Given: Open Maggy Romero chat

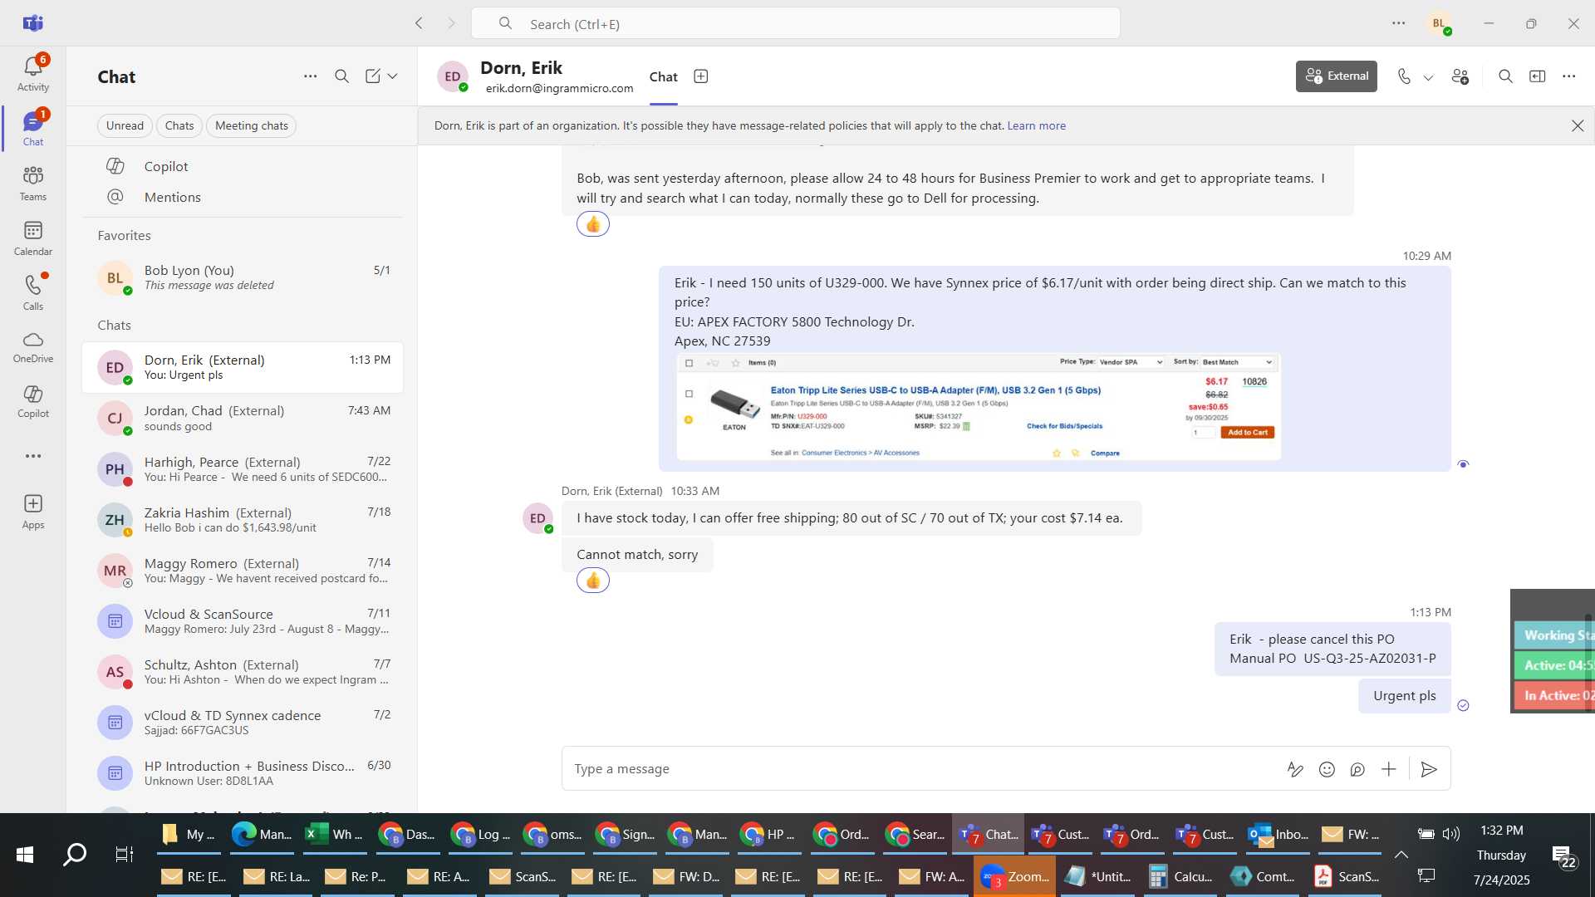Looking at the screenshot, I should pyautogui.click(x=243, y=570).
